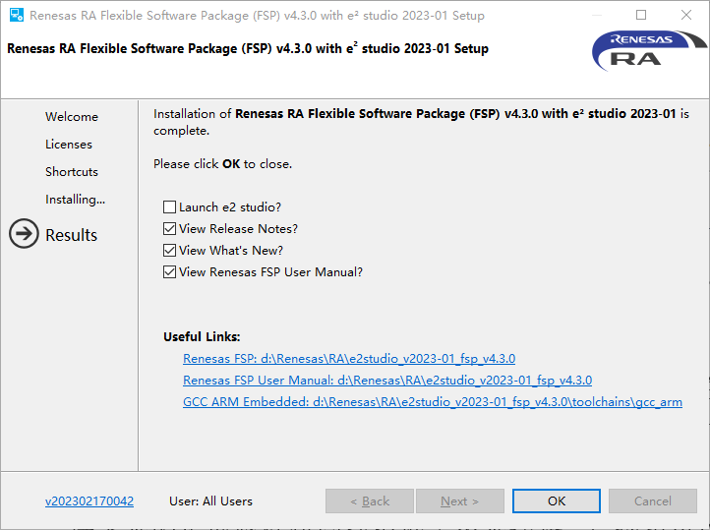The width and height of the screenshot is (710, 530).
Task: Select the Results step label
Action: click(72, 235)
